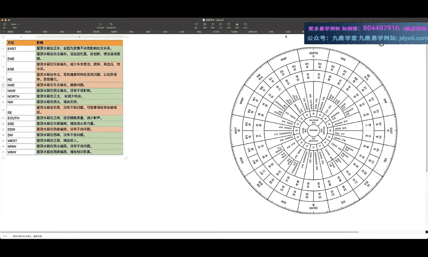This screenshot has height=257, width=428.
Task: Open the View (显示) sidebar menu icon
Action: (5, 25)
